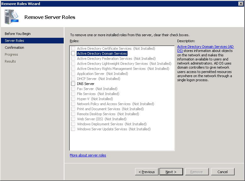
Task: Select Print and Document Services row text
Action: coord(110,109)
